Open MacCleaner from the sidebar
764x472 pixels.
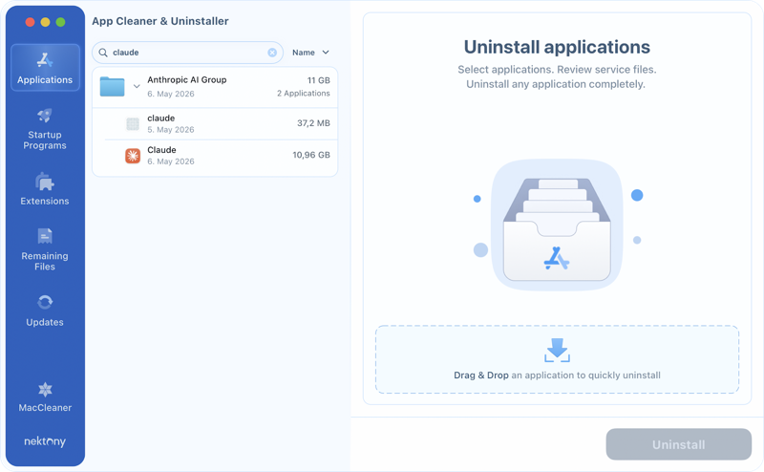coord(45,397)
